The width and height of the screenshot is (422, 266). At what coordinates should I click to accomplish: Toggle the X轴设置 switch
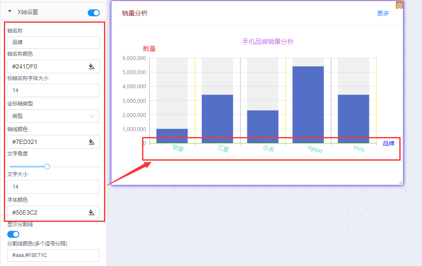(94, 13)
